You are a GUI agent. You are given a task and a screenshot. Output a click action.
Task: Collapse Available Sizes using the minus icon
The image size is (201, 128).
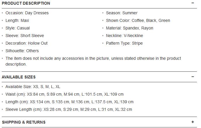point(193,77)
